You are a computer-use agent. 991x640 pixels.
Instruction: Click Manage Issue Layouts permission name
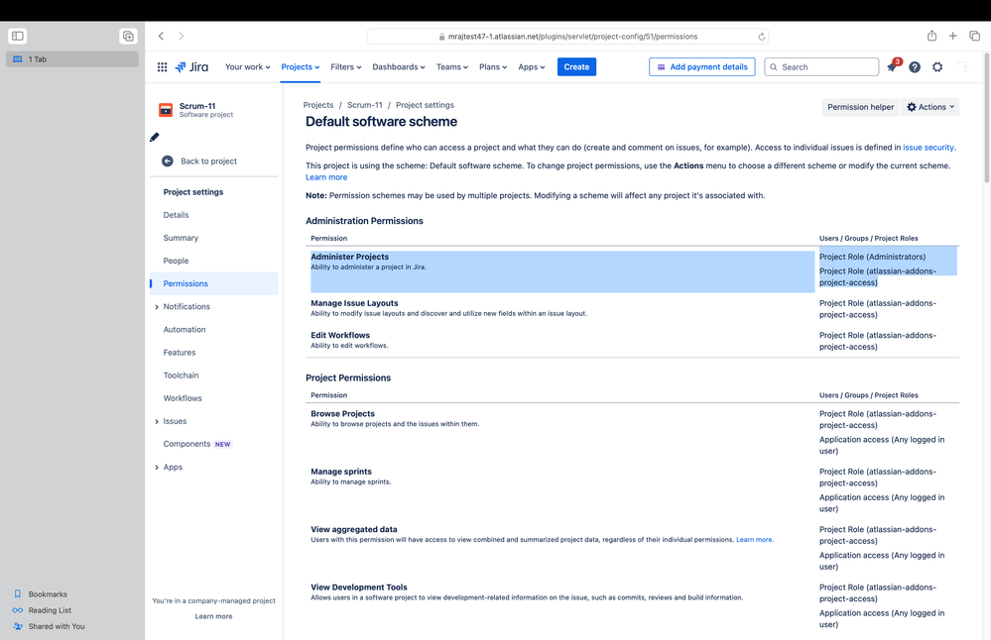click(x=354, y=303)
